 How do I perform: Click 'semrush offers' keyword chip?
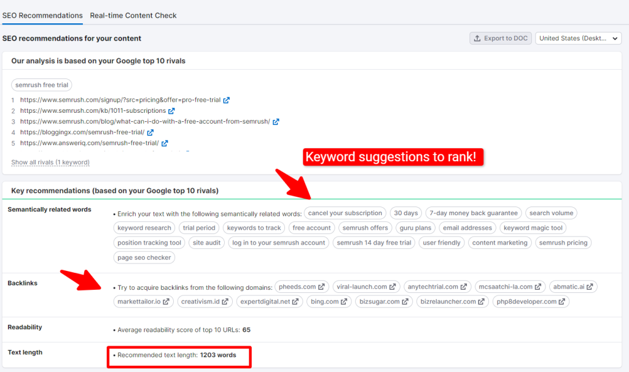pyautogui.click(x=365, y=228)
